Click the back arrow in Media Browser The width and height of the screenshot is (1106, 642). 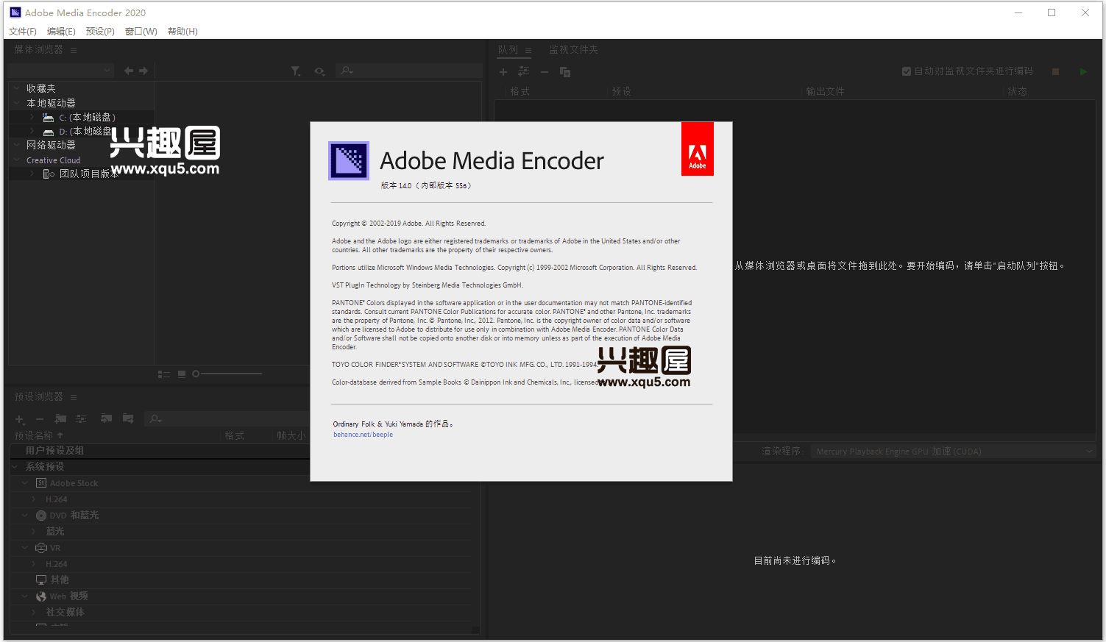[x=129, y=71]
